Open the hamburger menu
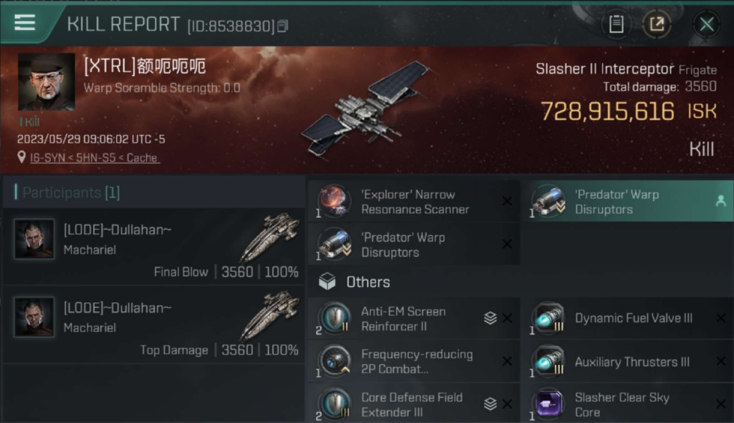Viewport: 734px width, 423px height. pos(25,23)
